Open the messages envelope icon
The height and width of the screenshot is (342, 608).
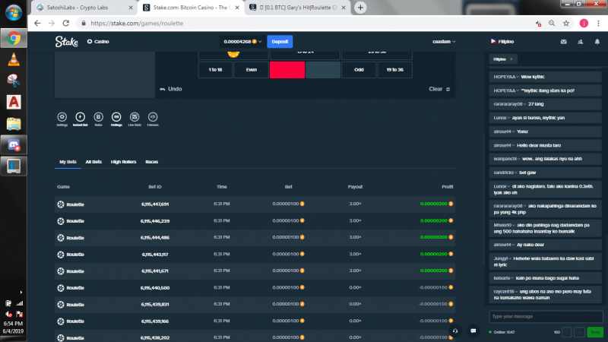coord(564,42)
